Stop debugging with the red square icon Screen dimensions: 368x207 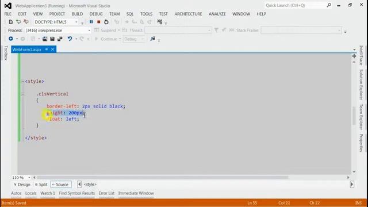click(99, 22)
